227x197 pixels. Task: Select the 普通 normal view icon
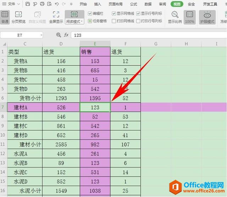coord(5,17)
